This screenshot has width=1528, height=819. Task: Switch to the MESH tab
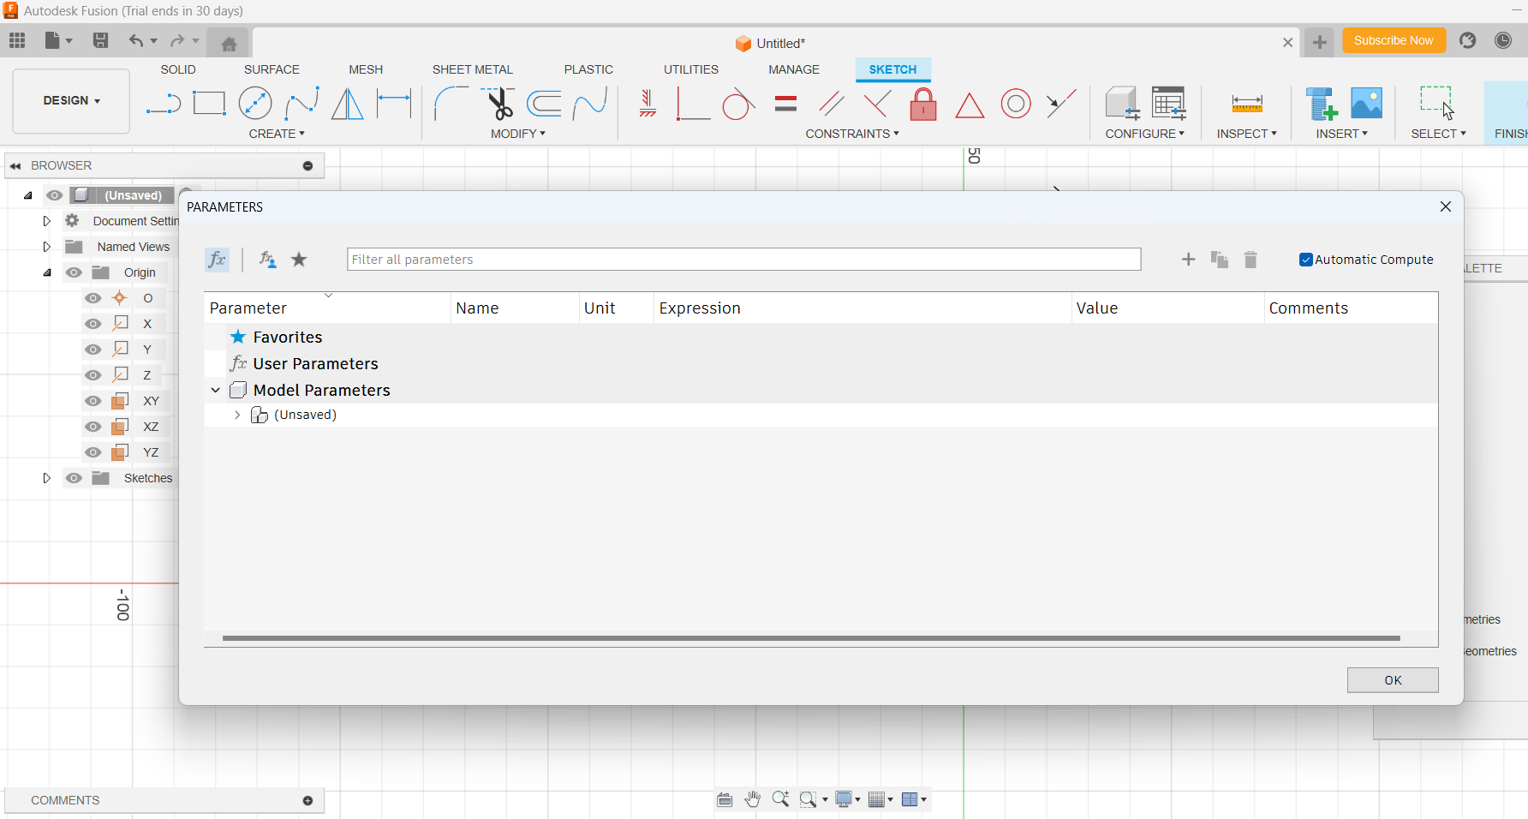366,69
